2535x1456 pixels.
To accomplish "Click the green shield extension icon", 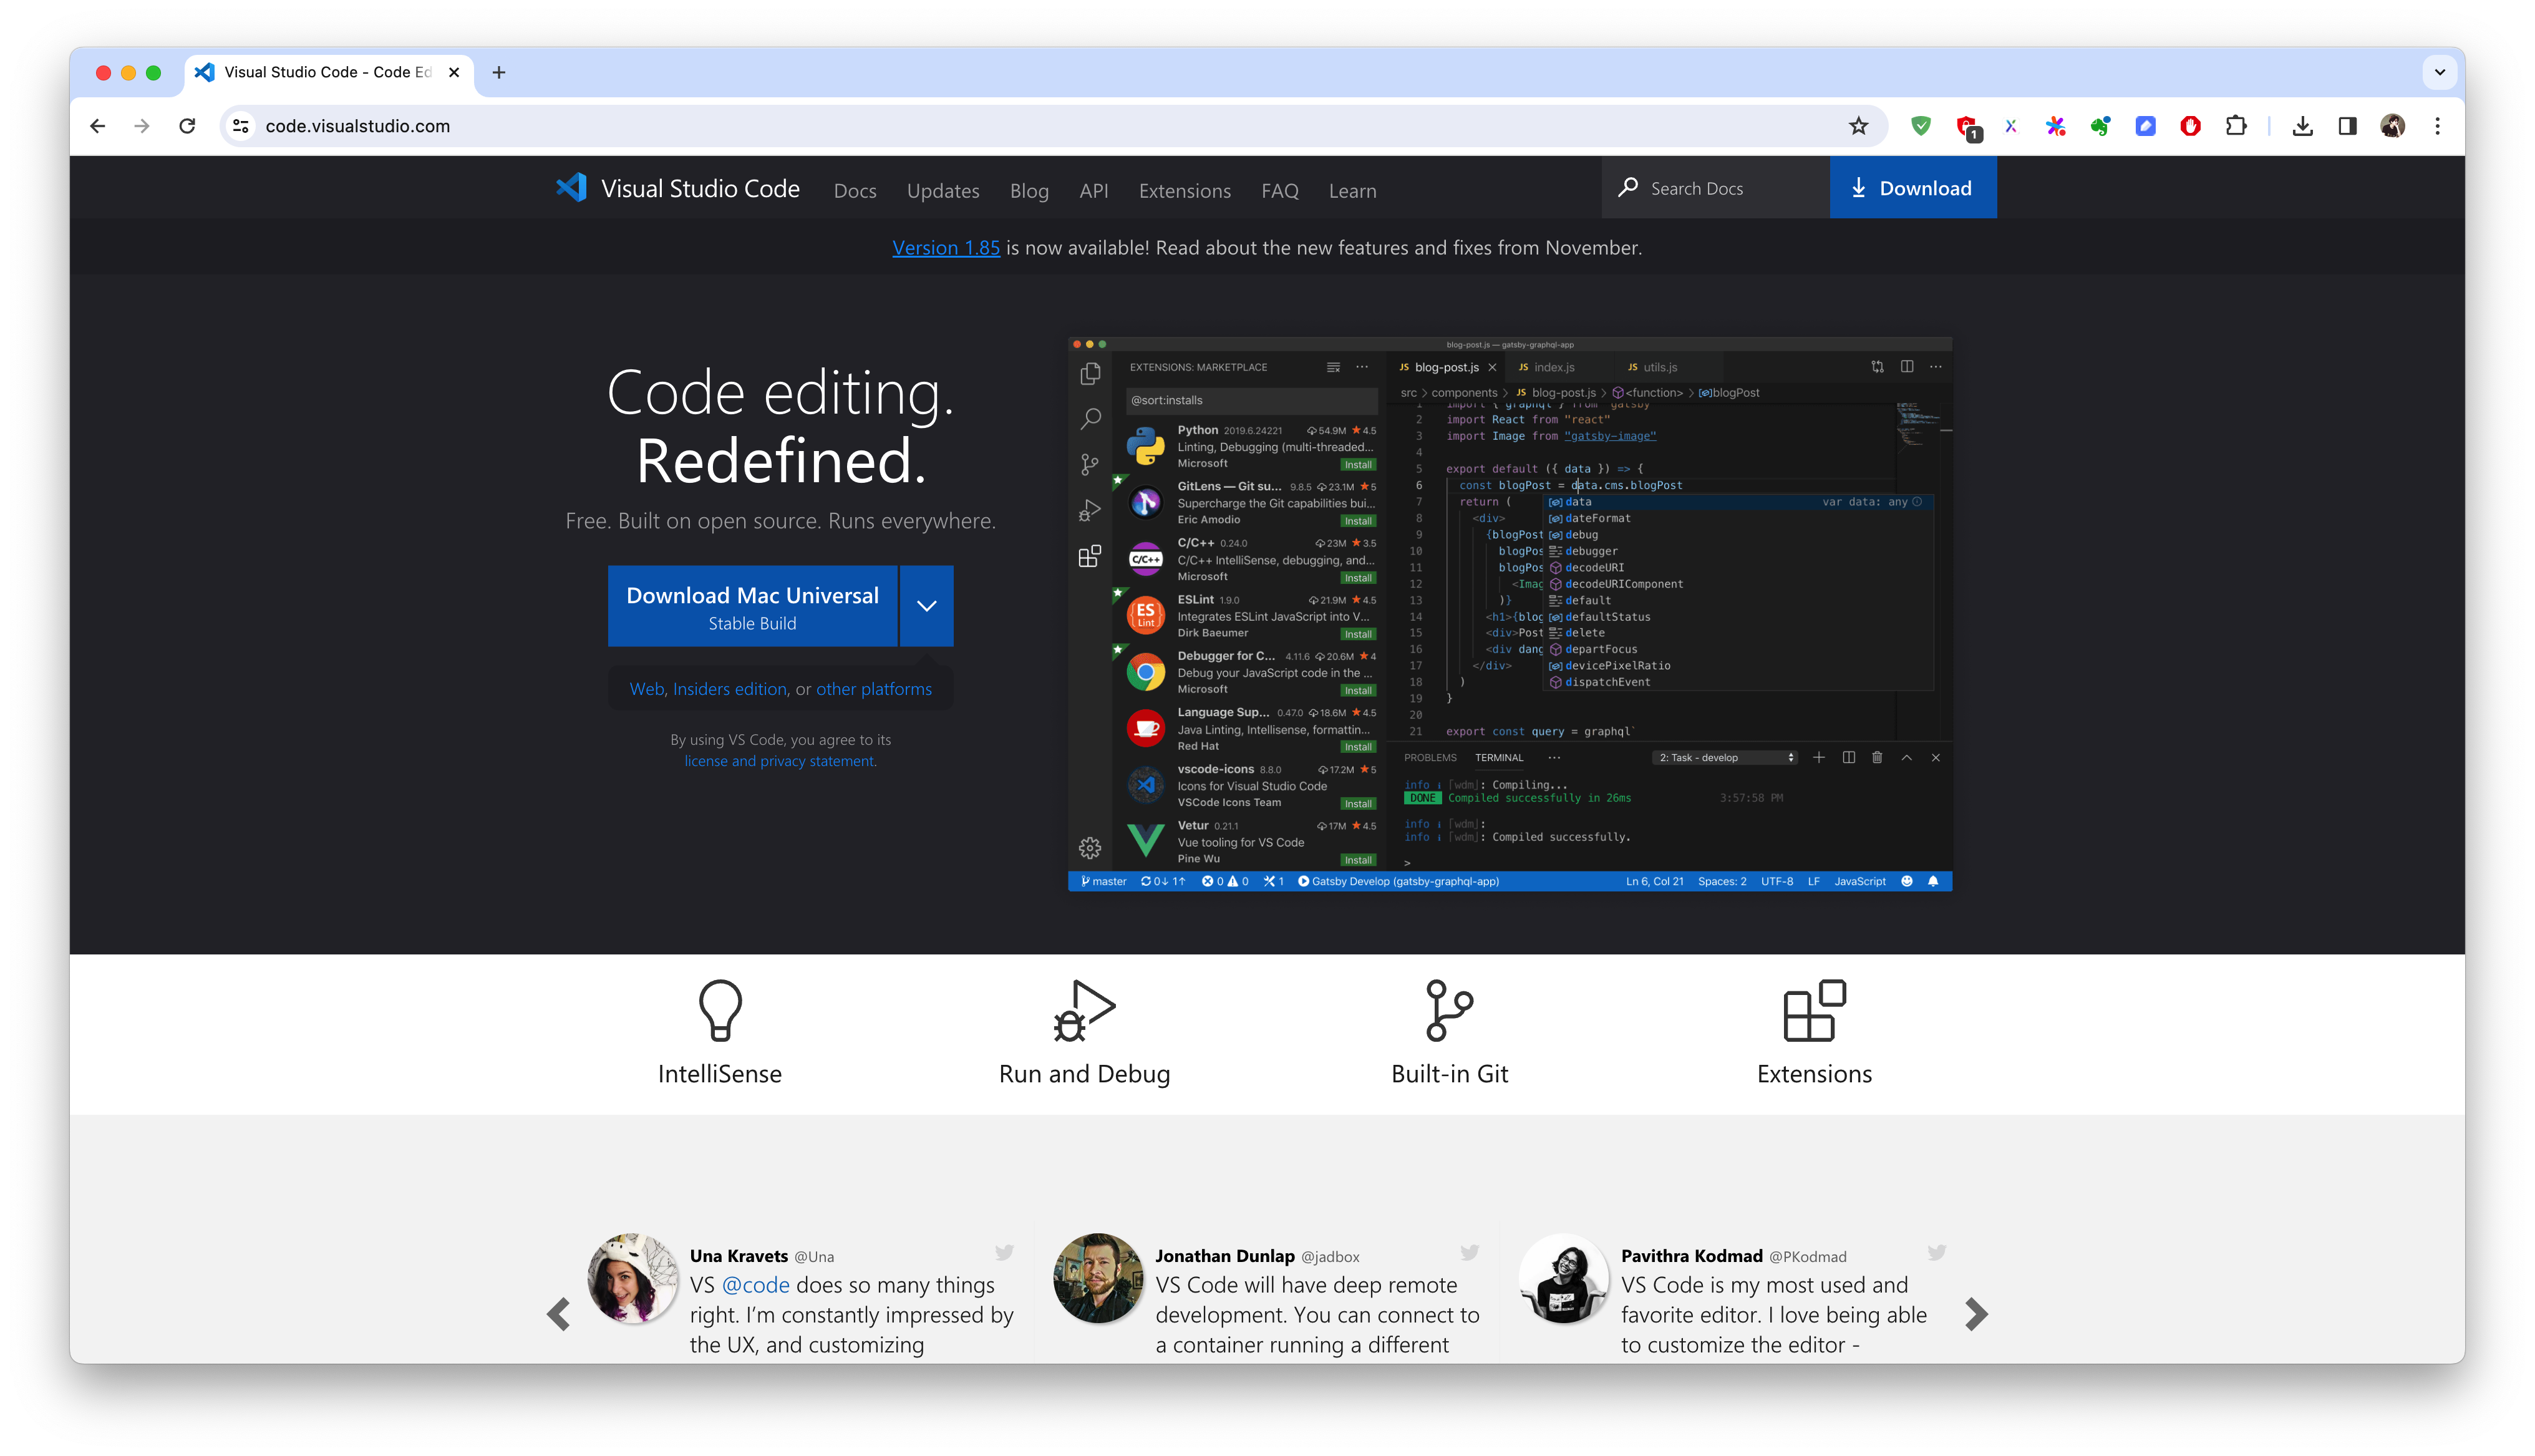I will [1921, 126].
